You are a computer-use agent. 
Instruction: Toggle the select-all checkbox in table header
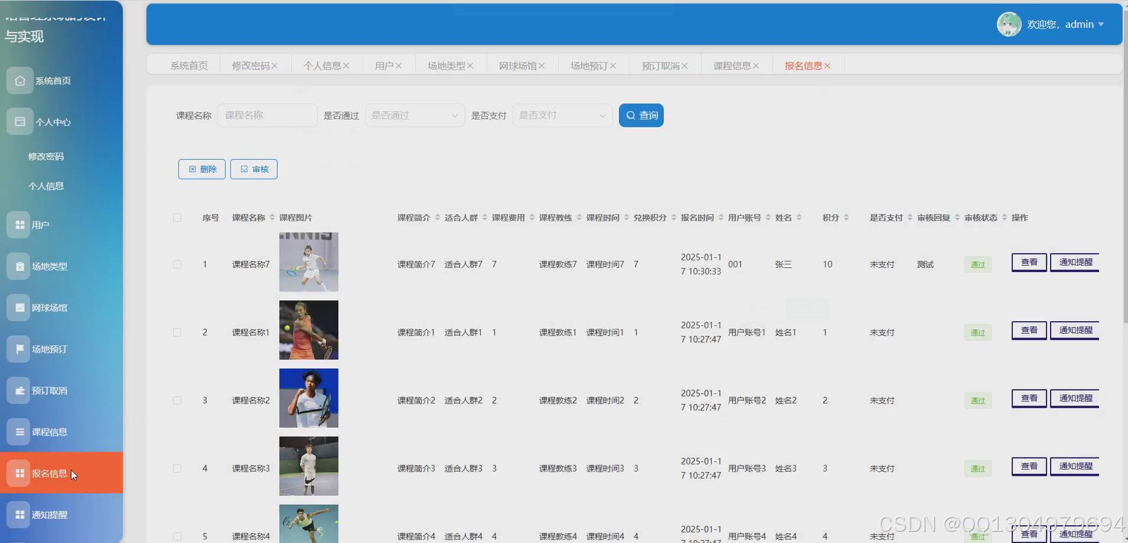[177, 218]
